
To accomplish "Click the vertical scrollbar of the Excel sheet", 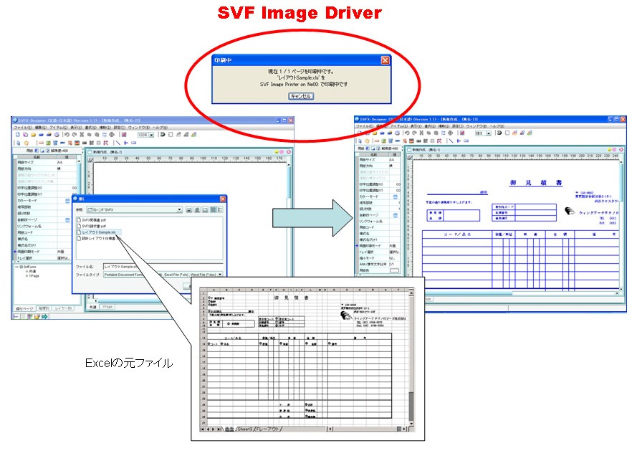I will (x=411, y=357).
